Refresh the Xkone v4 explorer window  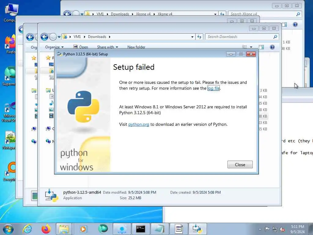222,14
